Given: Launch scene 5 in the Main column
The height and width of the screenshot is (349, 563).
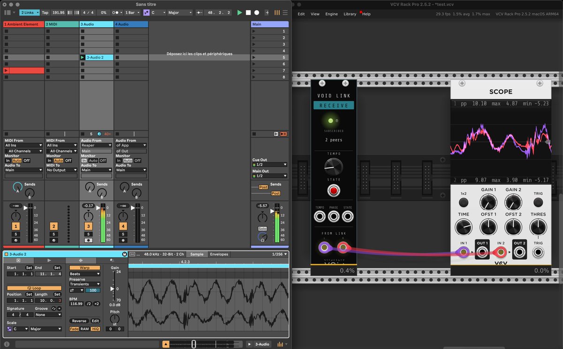Looking at the screenshot, I should 254,57.
